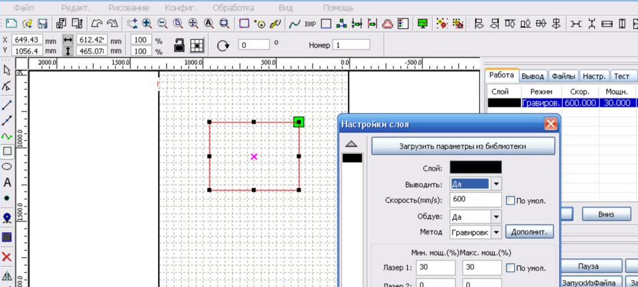Click the rotate clockwise arrow icon
638x287 pixels.
tap(223, 46)
